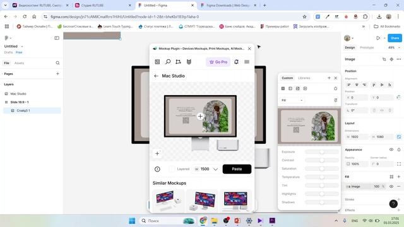Align right in Alignment section
The height and width of the screenshot is (227, 404).
point(364,84)
